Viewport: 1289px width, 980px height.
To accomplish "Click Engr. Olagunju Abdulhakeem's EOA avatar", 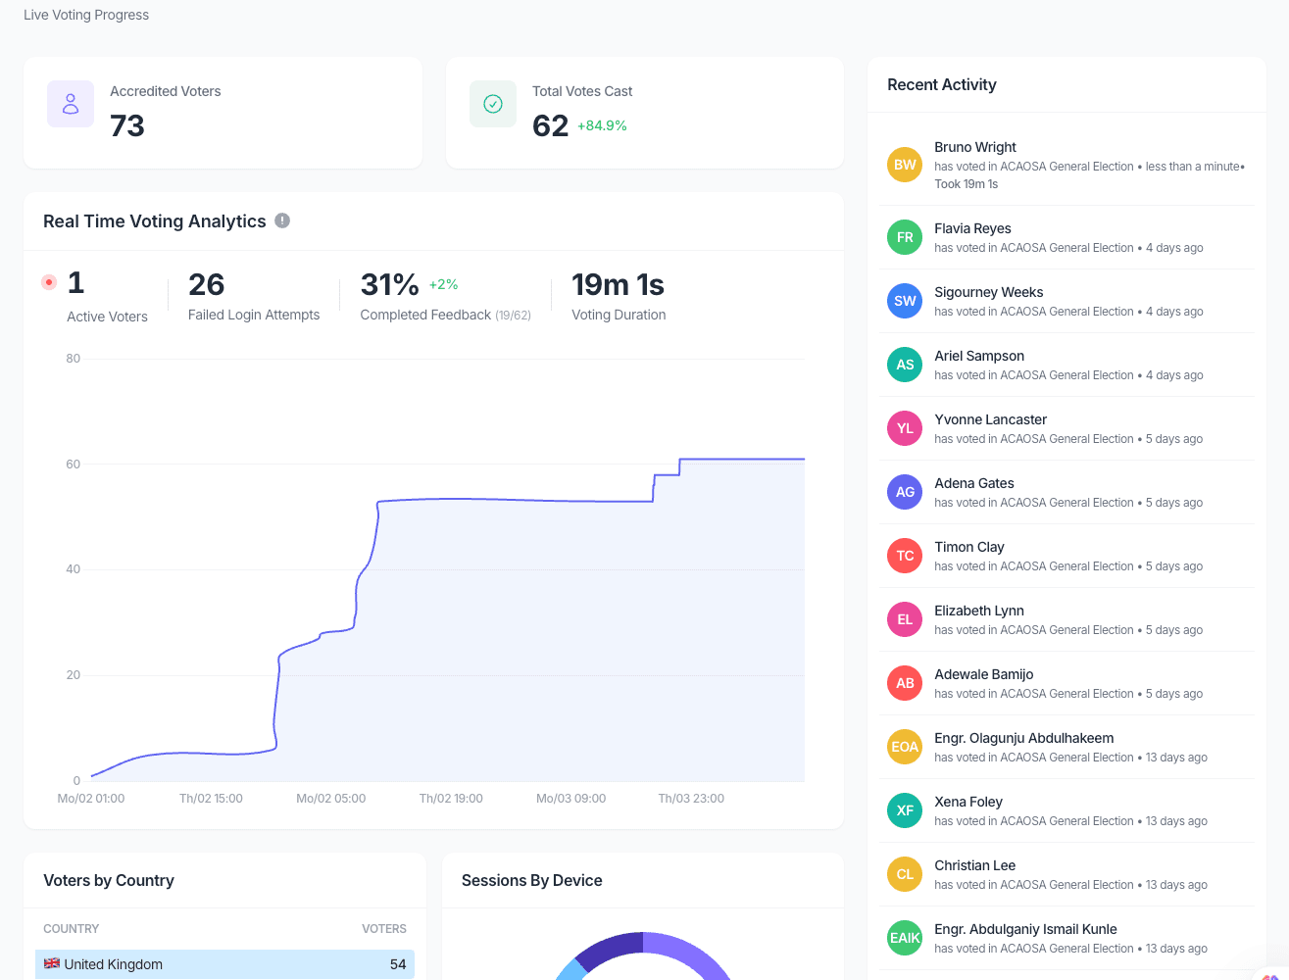I will pyautogui.click(x=904, y=747).
